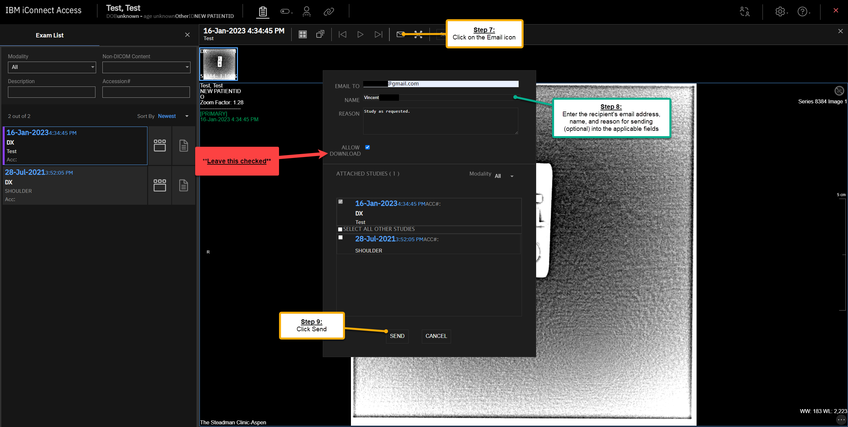This screenshot has width=848, height=427.
Task: Go to the first image in the series
Action: coord(342,34)
